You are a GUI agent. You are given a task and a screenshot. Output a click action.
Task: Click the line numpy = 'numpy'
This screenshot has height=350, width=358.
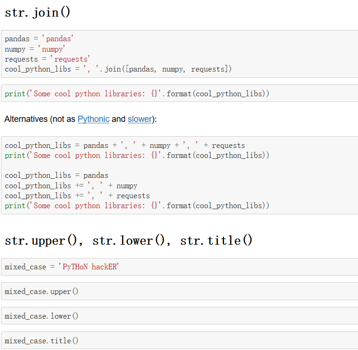[35, 49]
